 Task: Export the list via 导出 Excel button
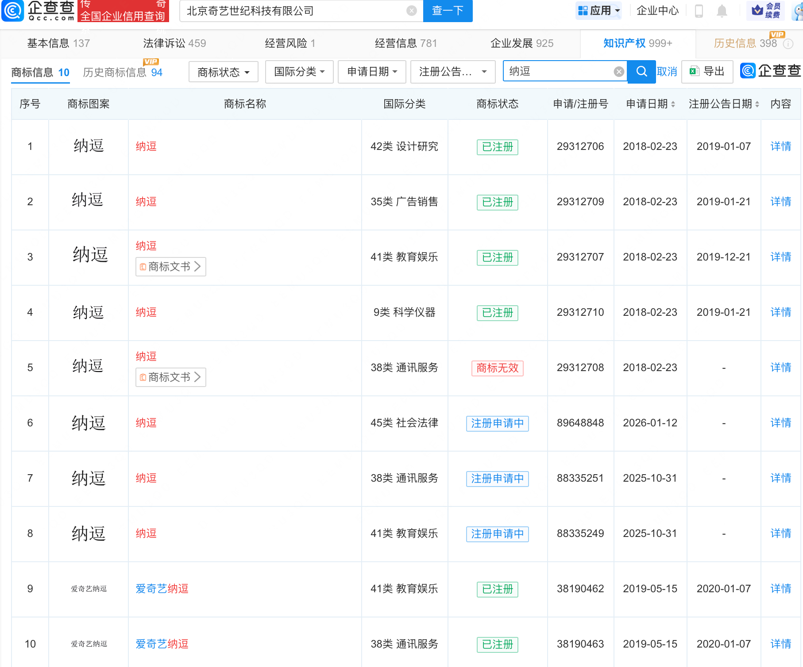pyautogui.click(x=707, y=72)
